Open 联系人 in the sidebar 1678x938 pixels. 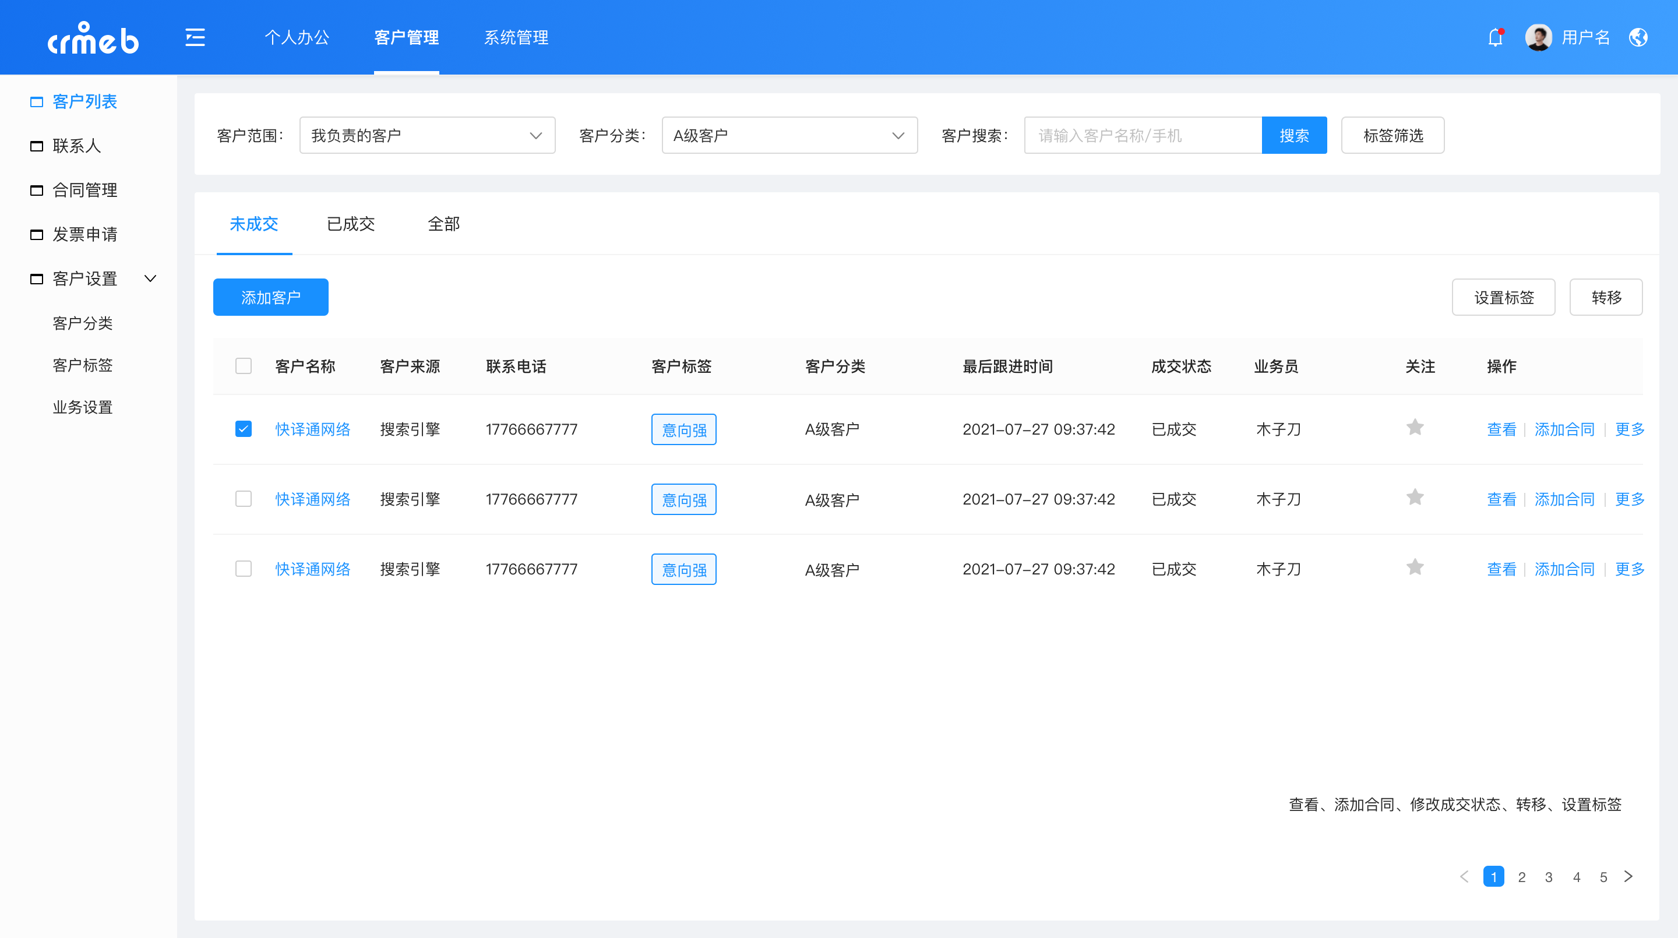tap(77, 146)
